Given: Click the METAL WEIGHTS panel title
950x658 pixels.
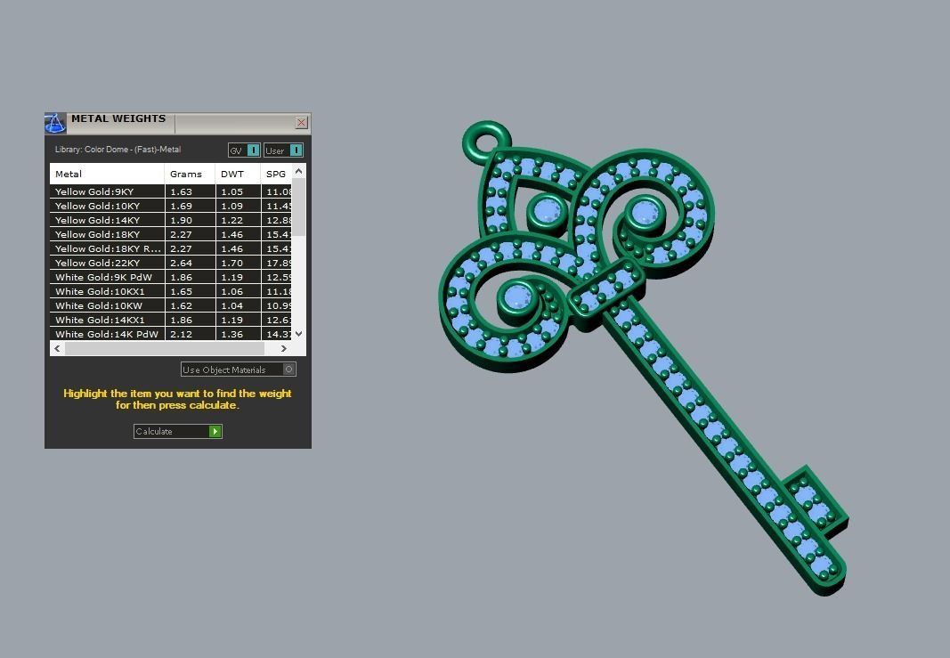Looking at the screenshot, I should (118, 118).
